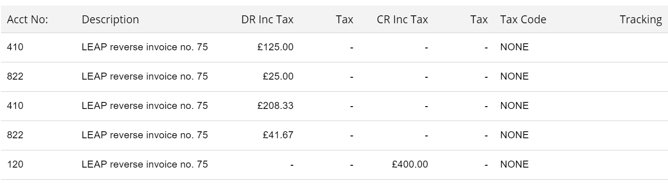Select the NONE tax code in the £125.00 row
The height and width of the screenshot is (189, 668).
514,47
